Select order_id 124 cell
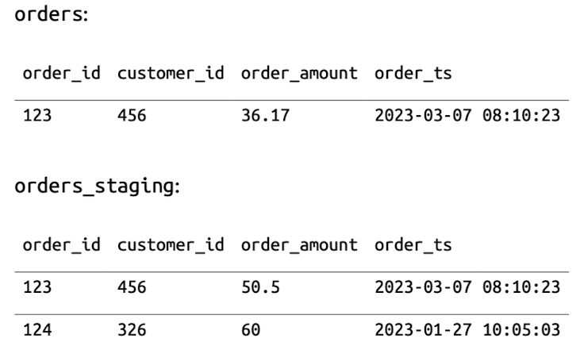Screen dimensions: 584x346 pyautogui.click(x=36, y=325)
